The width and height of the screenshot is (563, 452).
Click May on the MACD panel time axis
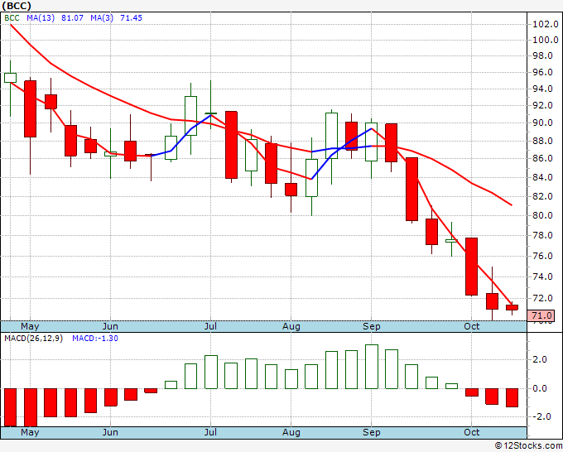point(30,433)
